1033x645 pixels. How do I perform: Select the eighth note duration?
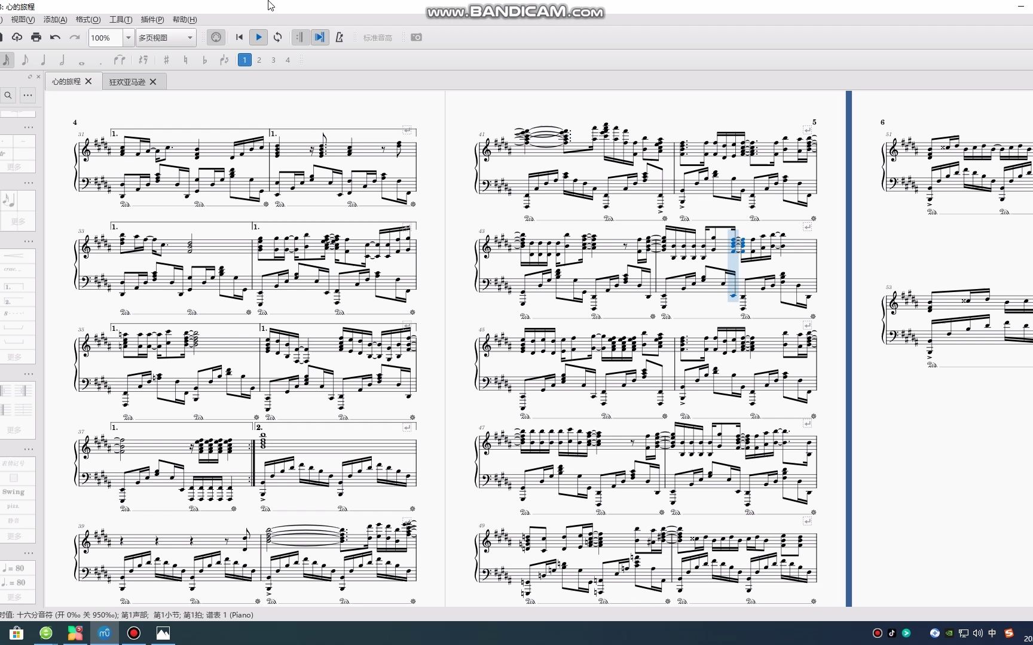(x=25, y=60)
